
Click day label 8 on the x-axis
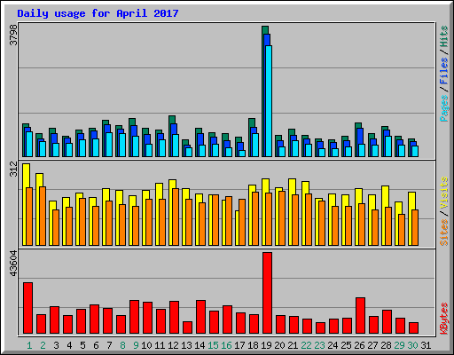[x=122, y=345]
